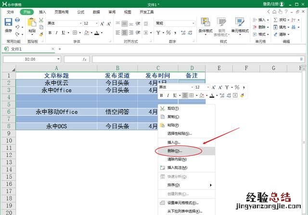Open the number format dropdown (常规)

(193, 23)
